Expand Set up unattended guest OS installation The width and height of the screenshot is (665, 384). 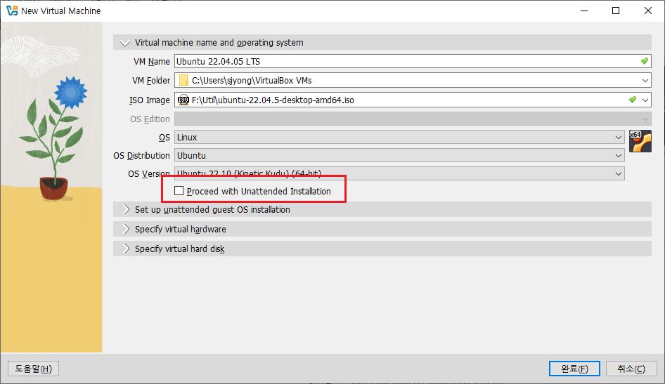pyautogui.click(x=382, y=210)
